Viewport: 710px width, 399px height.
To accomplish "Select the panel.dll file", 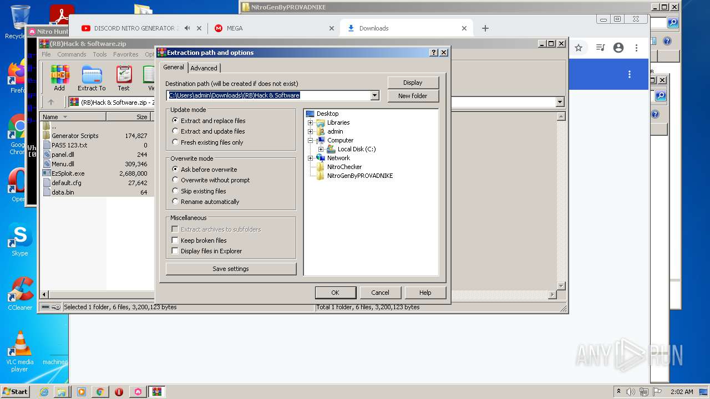I will coord(63,155).
